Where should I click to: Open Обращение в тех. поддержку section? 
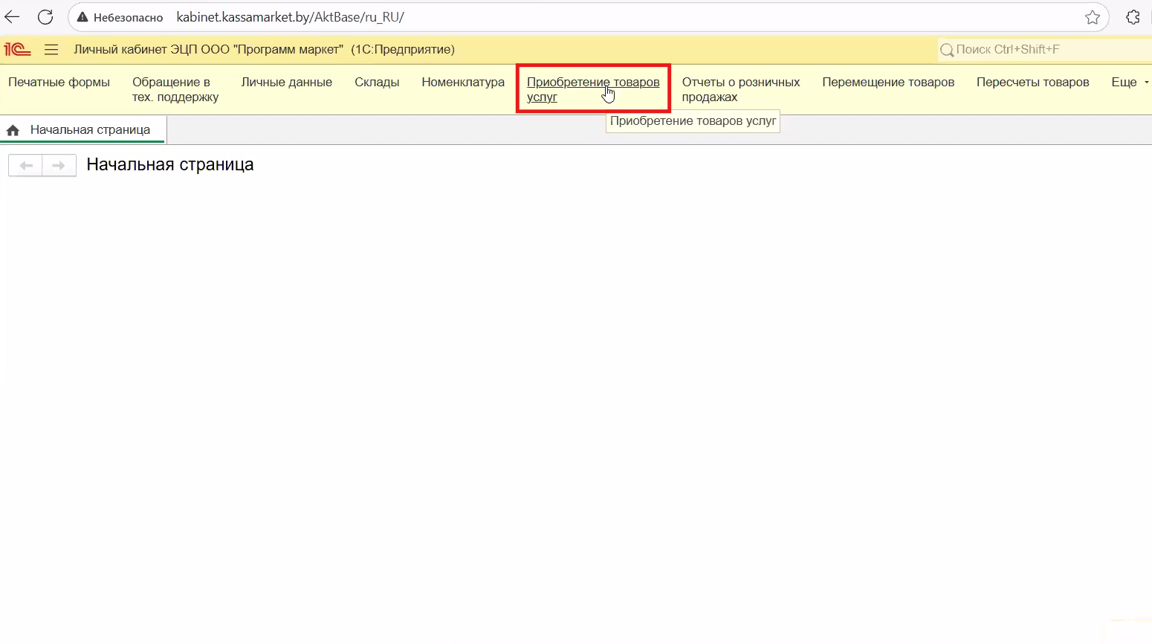tap(175, 89)
